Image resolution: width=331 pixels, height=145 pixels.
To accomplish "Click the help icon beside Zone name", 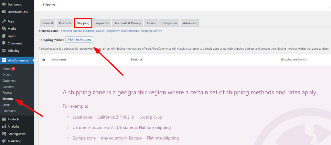I will (44, 60).
